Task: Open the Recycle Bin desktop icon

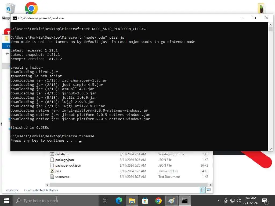Action: coord(10,8)
